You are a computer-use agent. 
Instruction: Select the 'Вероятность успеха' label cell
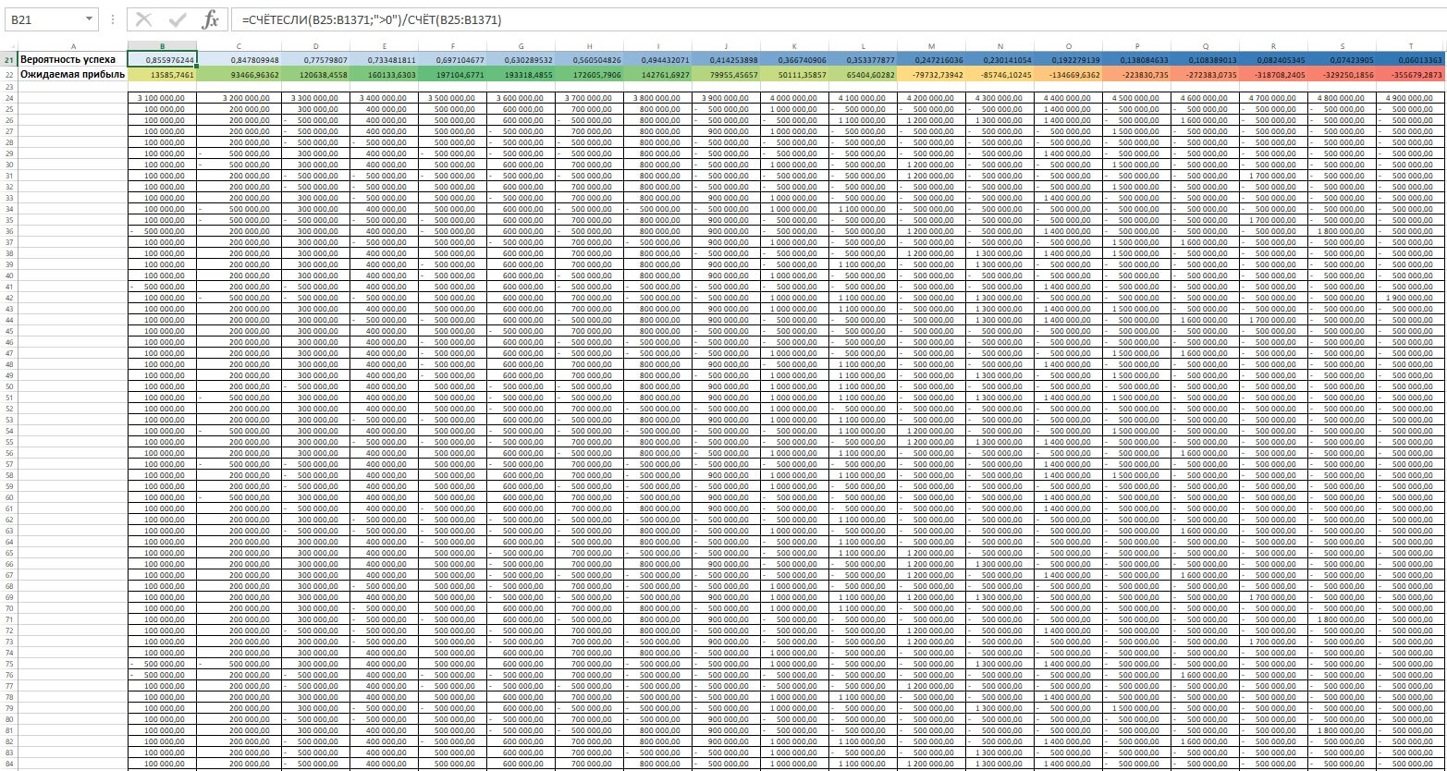73,59
